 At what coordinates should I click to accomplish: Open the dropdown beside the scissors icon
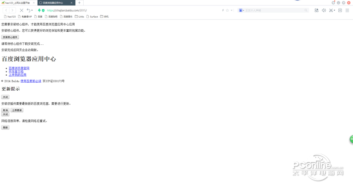tap(334, 11)
